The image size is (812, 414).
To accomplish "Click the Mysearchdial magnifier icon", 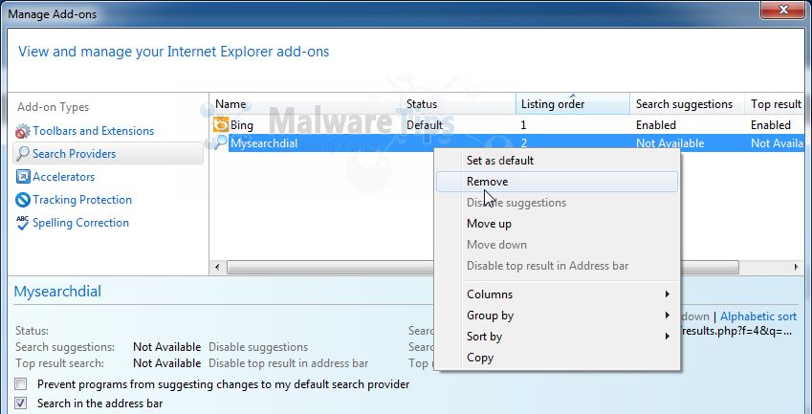I will pos(221,142).
